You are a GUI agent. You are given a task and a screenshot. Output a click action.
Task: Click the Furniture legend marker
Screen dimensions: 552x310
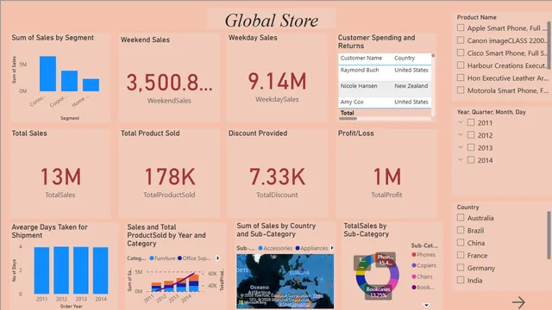152,258
